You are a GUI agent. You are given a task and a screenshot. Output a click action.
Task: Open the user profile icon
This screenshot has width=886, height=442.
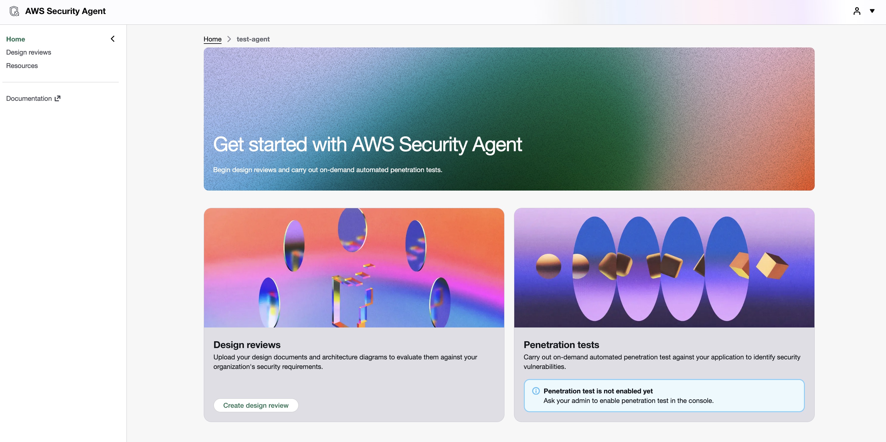(857, 11)
